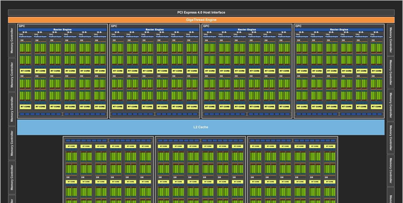Click the L2 Cache block
The height and width of the screenshot is (203, 403).
point(201,127)
